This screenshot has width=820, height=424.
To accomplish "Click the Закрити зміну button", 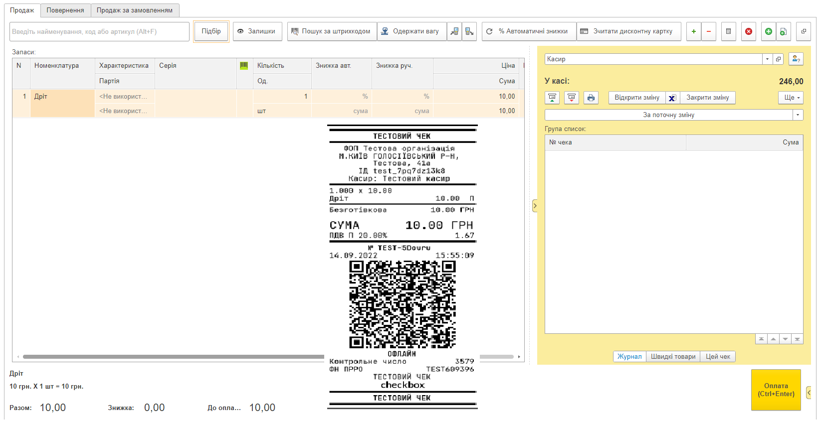I will (707, 98).
